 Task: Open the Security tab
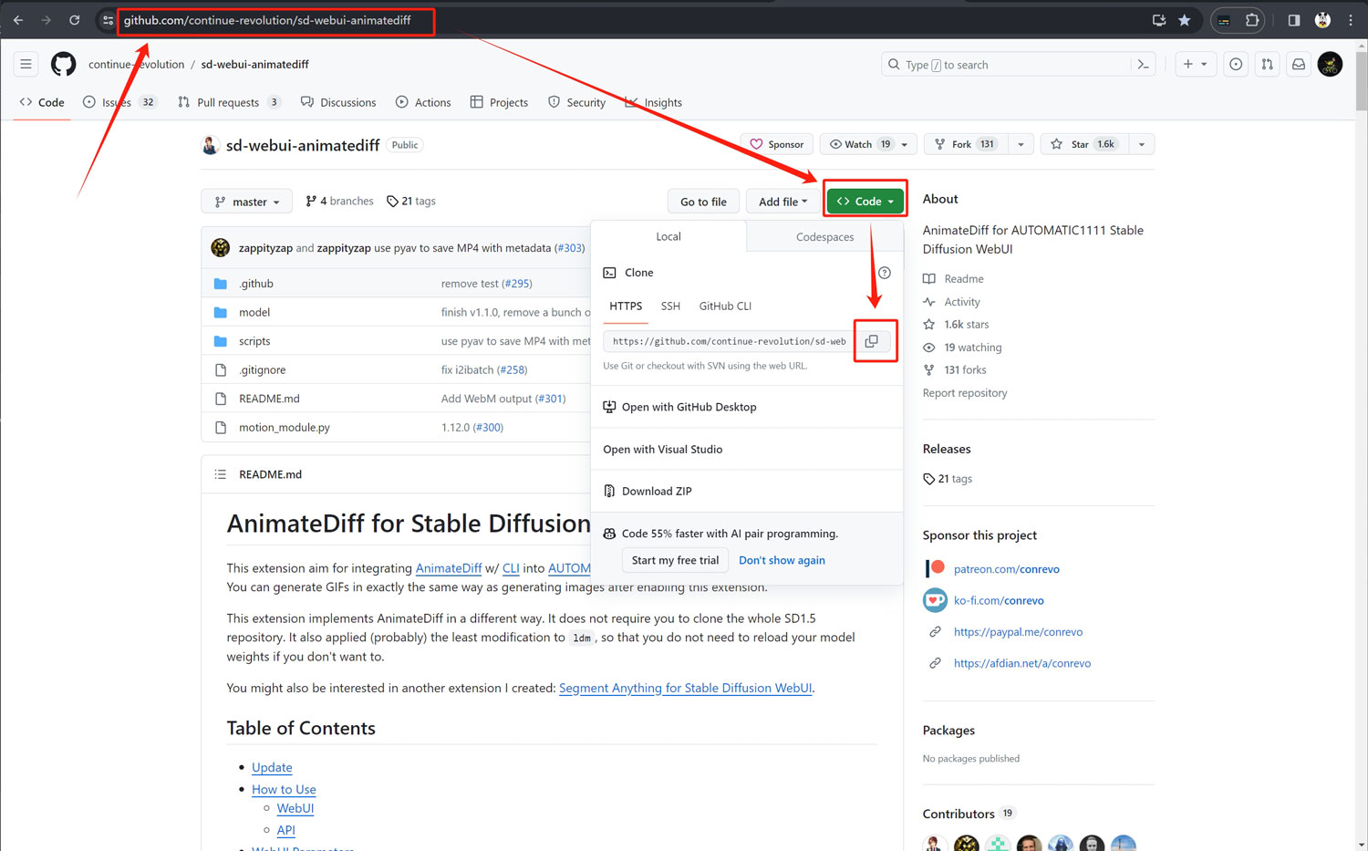click(x=576, y=102)
